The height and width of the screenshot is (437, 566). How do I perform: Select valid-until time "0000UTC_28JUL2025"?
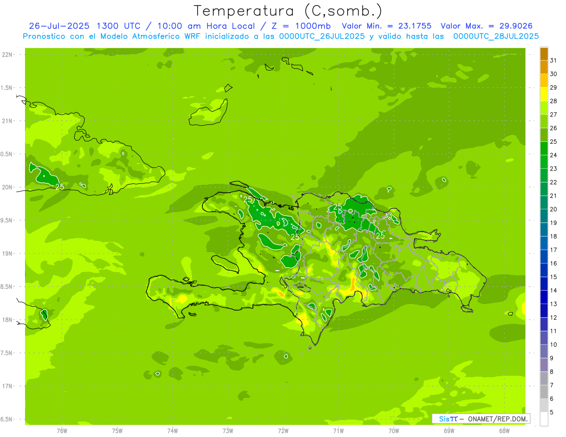click(x=496, y=36)
